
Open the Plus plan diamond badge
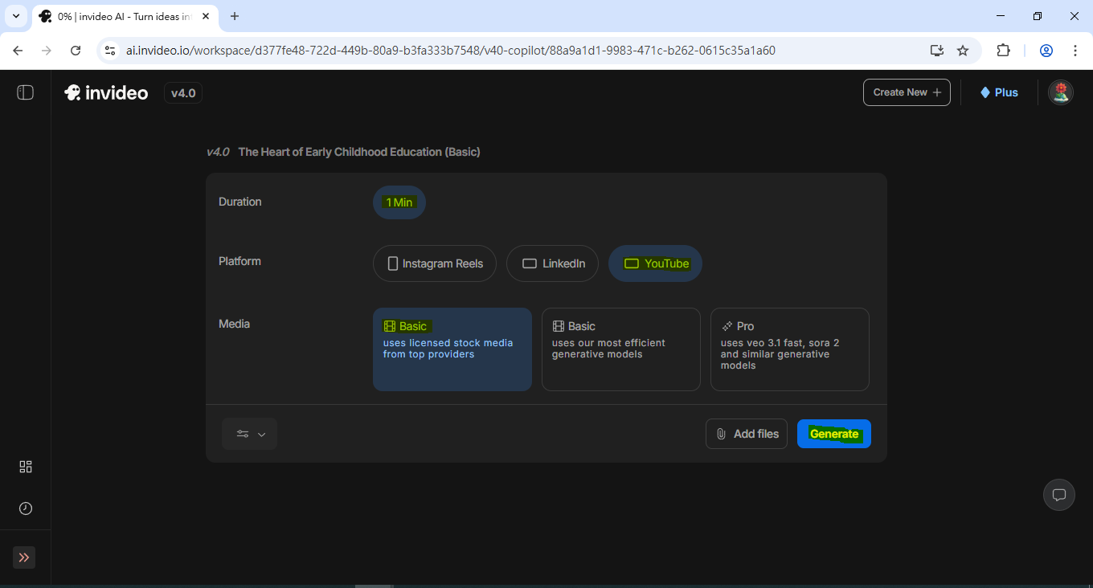click(998, 92)
